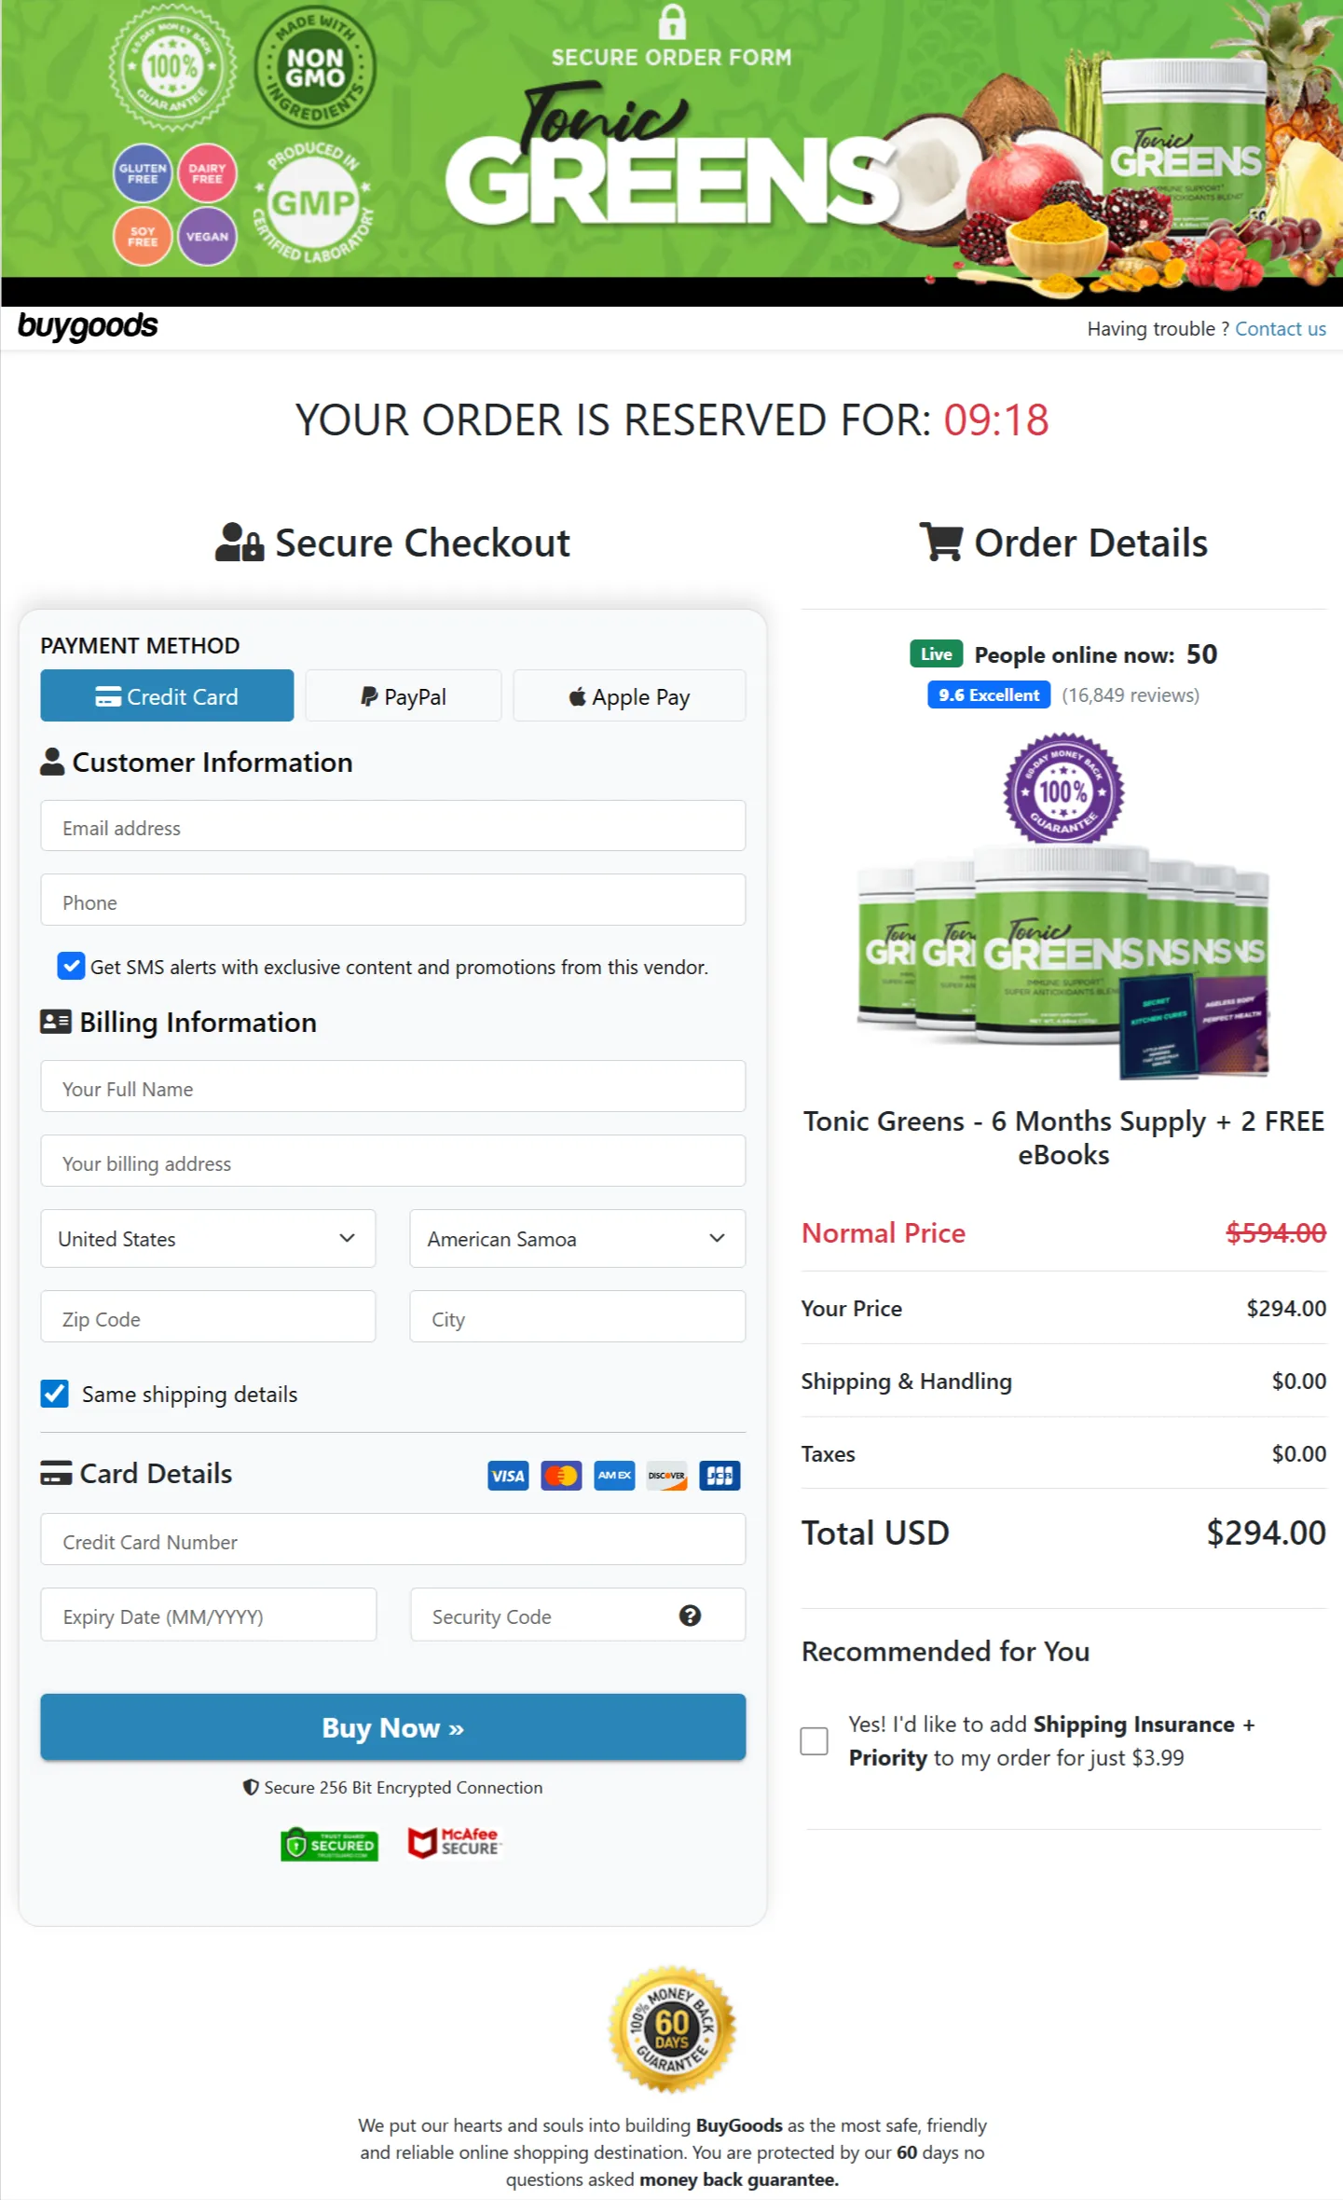Select the Apple Pay payment method
The height and width of the screenshot is (2200, 1343).
point(628,695)
